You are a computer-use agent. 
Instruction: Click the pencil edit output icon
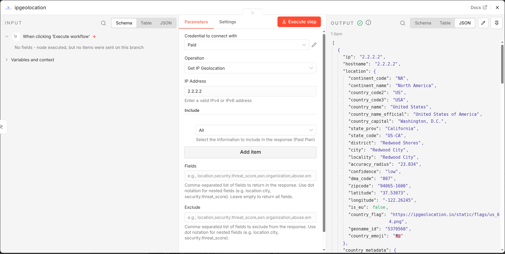[483, 23]
